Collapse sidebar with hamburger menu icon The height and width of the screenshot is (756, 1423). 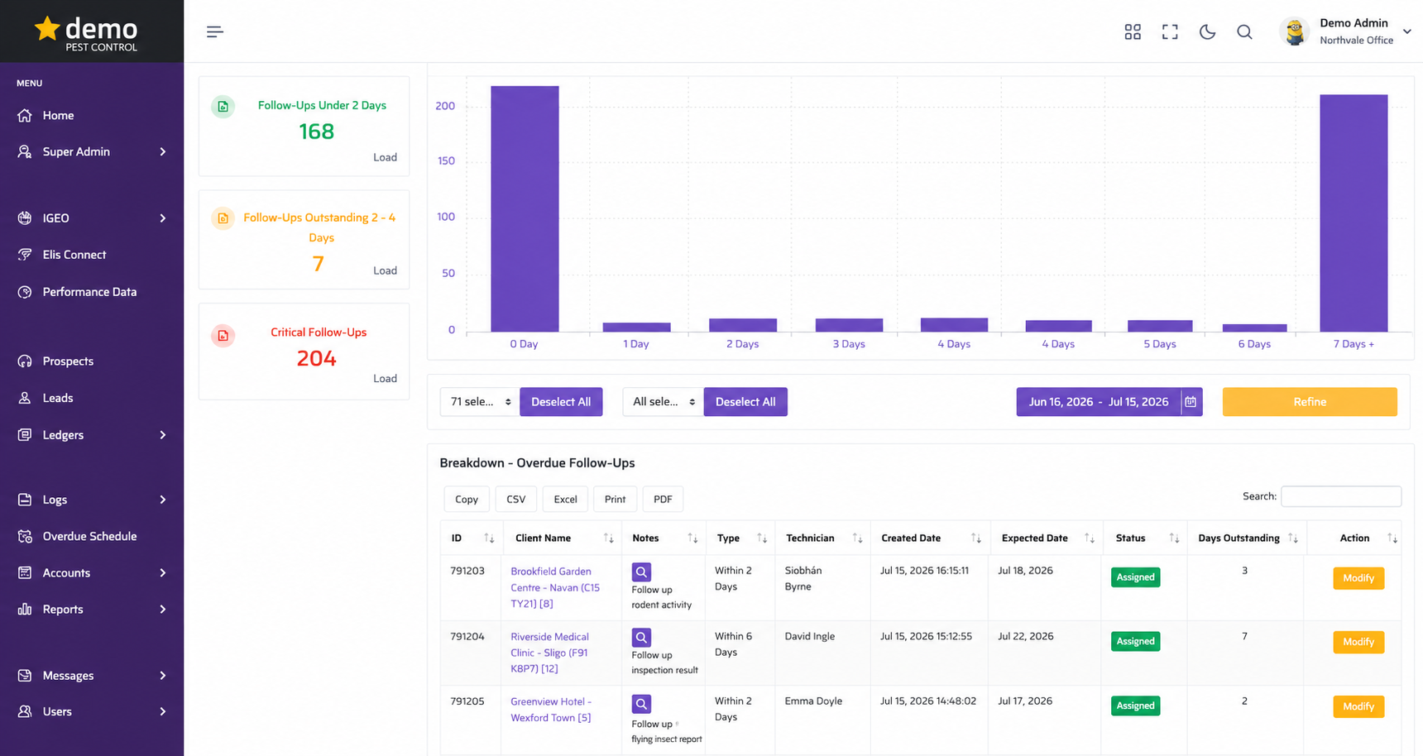click(x=215, y=32)
